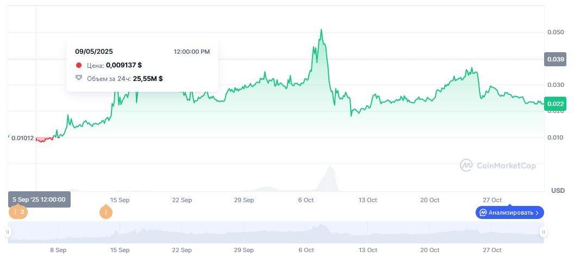Click the green 0.022 current price tag
The height and width of the screenshot is (263, 574).
coord(555,104)
